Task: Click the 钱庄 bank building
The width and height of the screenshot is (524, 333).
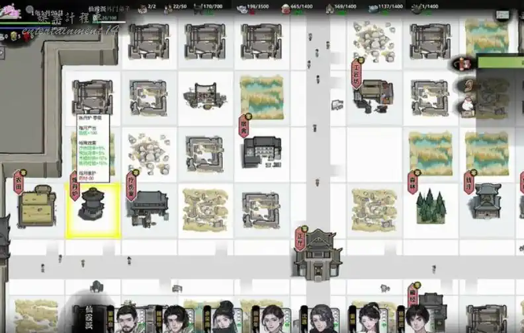Action: 488,202
